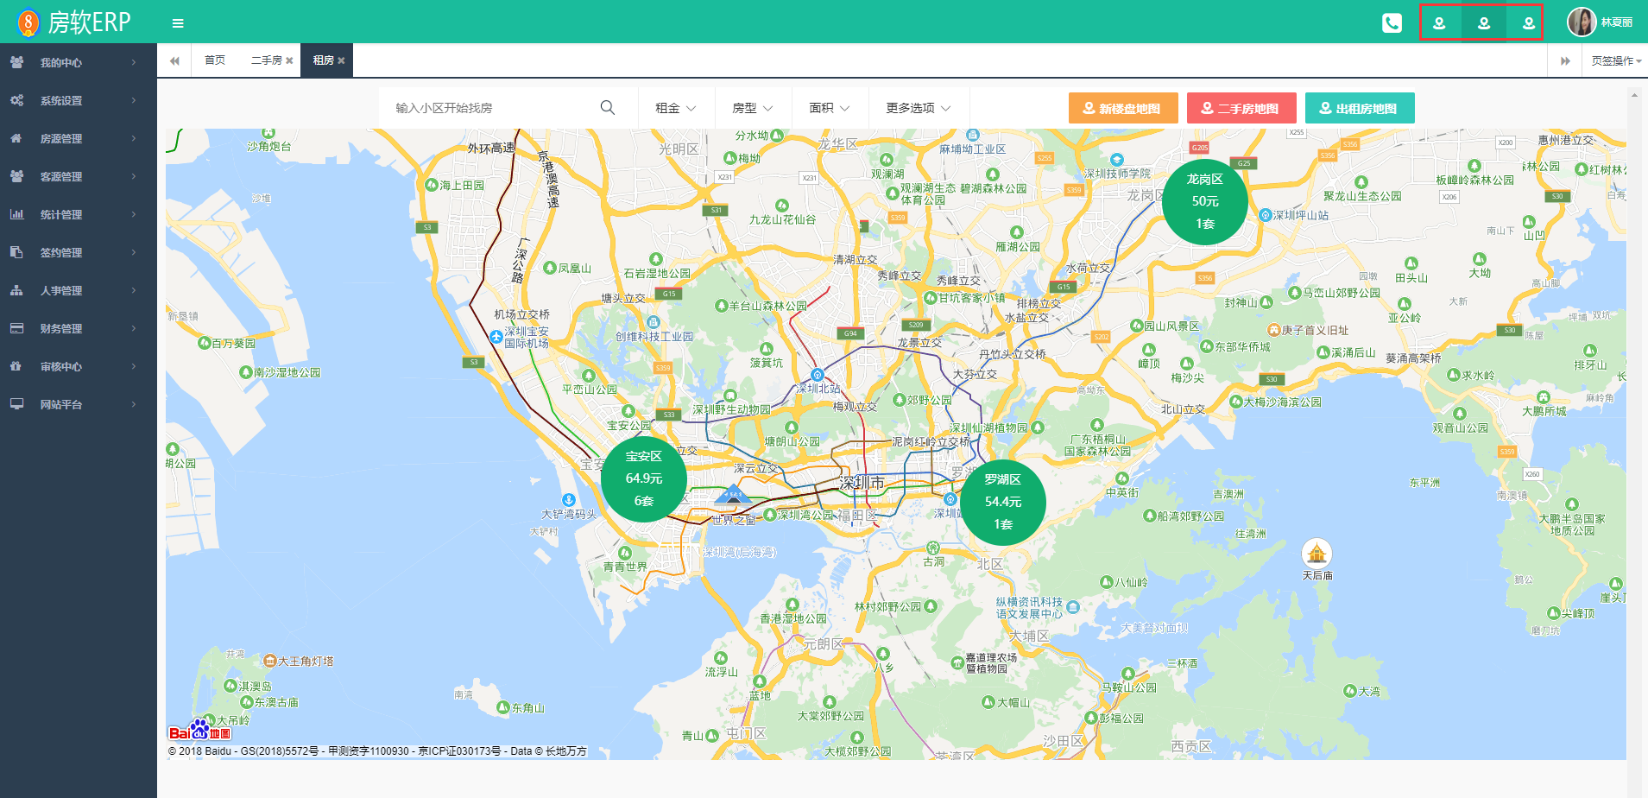This screenshot has width=1648, height=798.
Task: Click the magnifier search icon
Action: [x=608, y=108]
